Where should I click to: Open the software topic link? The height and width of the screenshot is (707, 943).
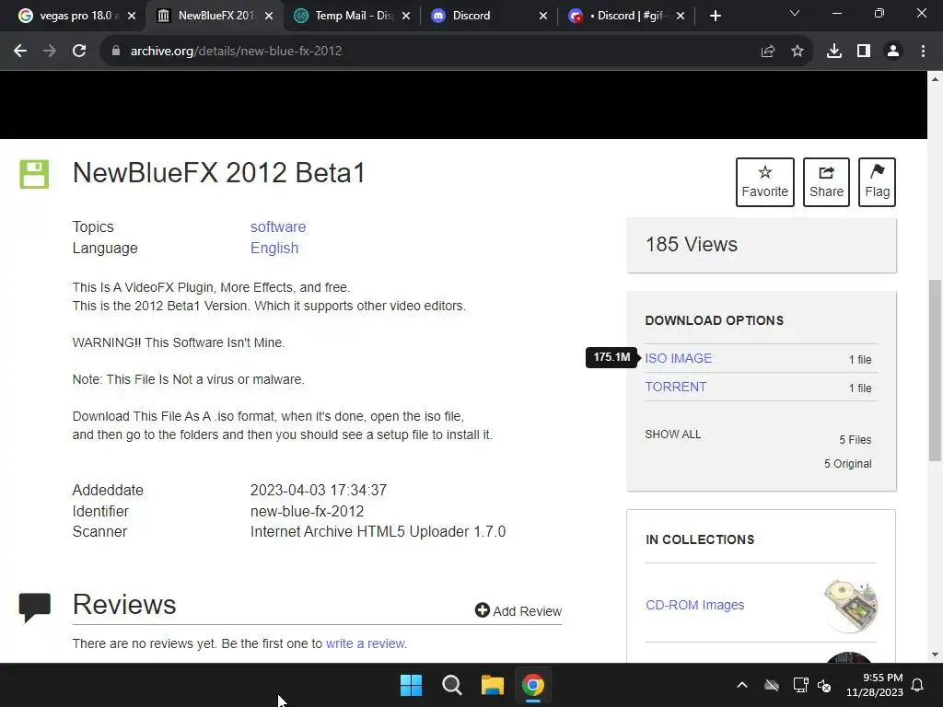pyautogui.click(x=278, y=226)
